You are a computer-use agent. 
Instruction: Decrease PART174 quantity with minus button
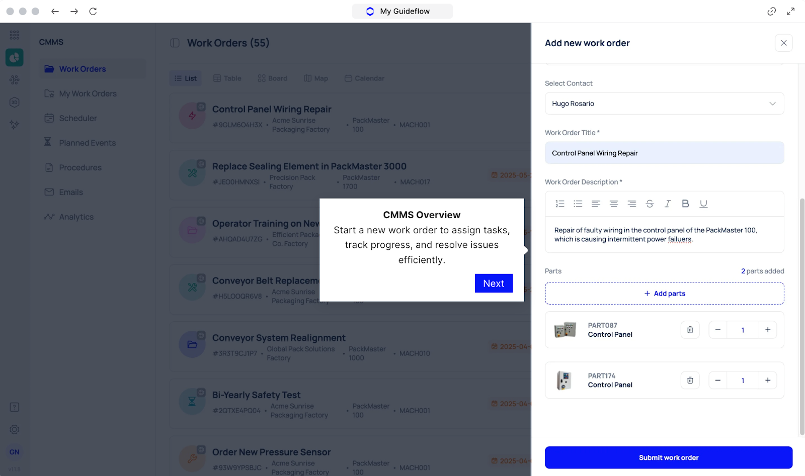tap(718, 380)
